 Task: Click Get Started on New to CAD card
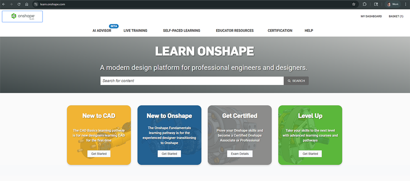[99, 154]
